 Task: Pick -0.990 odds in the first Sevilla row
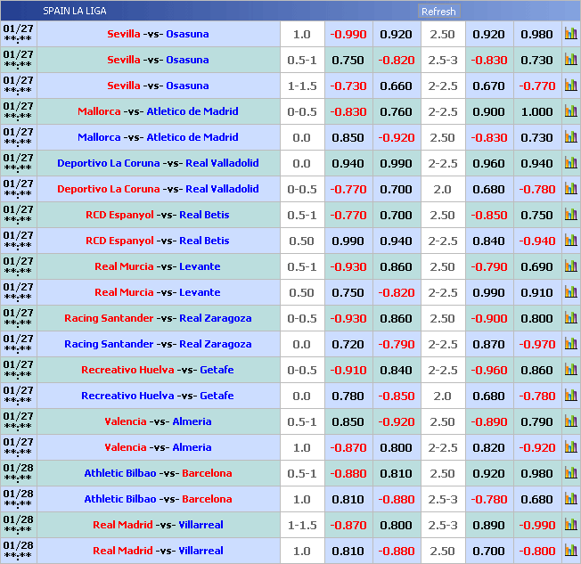(x=348, y=34)
